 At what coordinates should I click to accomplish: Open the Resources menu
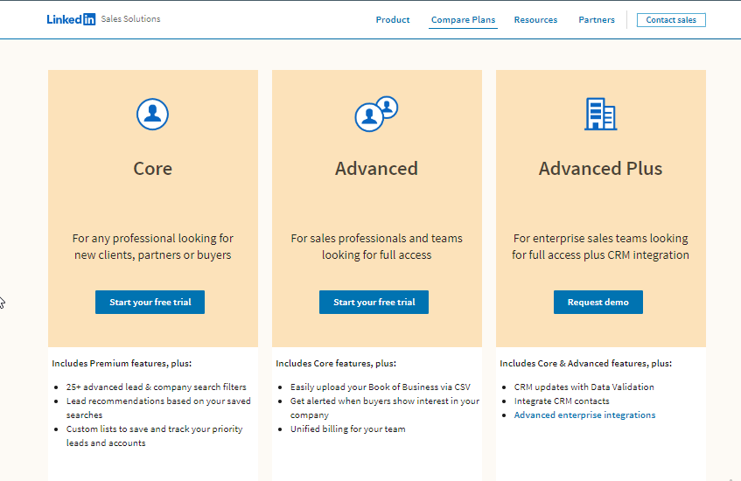[x=535, y=20]
